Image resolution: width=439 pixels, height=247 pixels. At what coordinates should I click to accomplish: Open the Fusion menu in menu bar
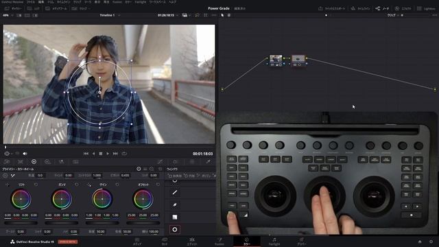coord(117,2)
